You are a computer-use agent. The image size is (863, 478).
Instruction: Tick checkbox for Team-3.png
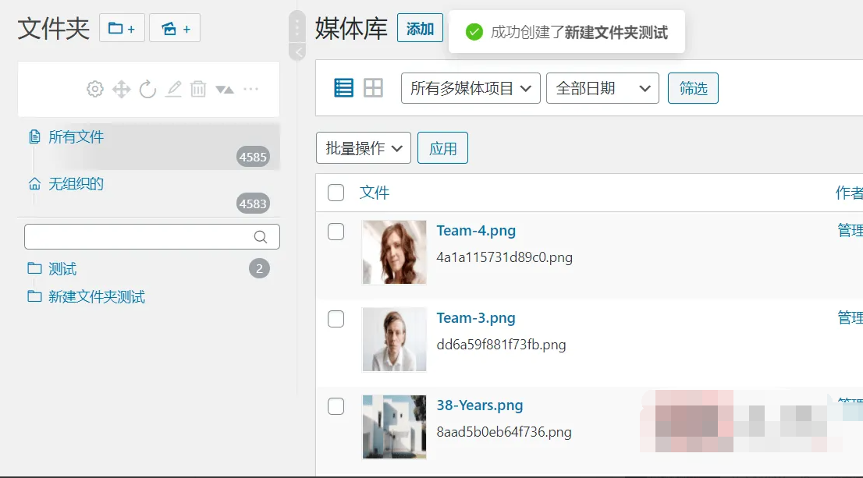336,319
